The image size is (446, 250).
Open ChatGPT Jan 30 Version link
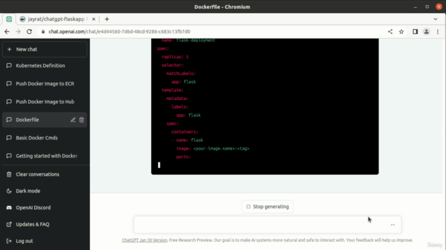(144, 240)
